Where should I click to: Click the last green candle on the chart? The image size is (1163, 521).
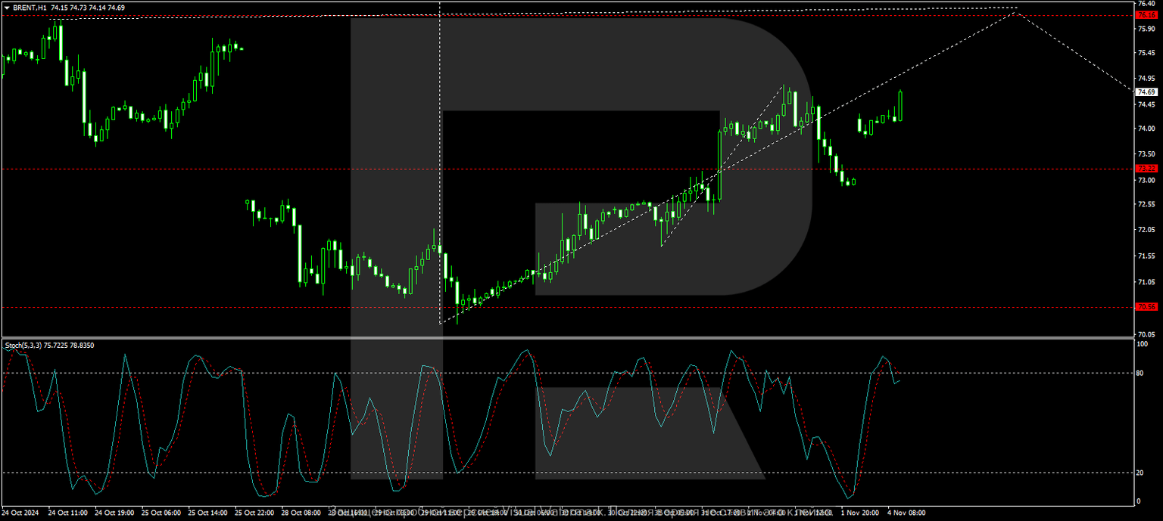click(x=900, y=106)
